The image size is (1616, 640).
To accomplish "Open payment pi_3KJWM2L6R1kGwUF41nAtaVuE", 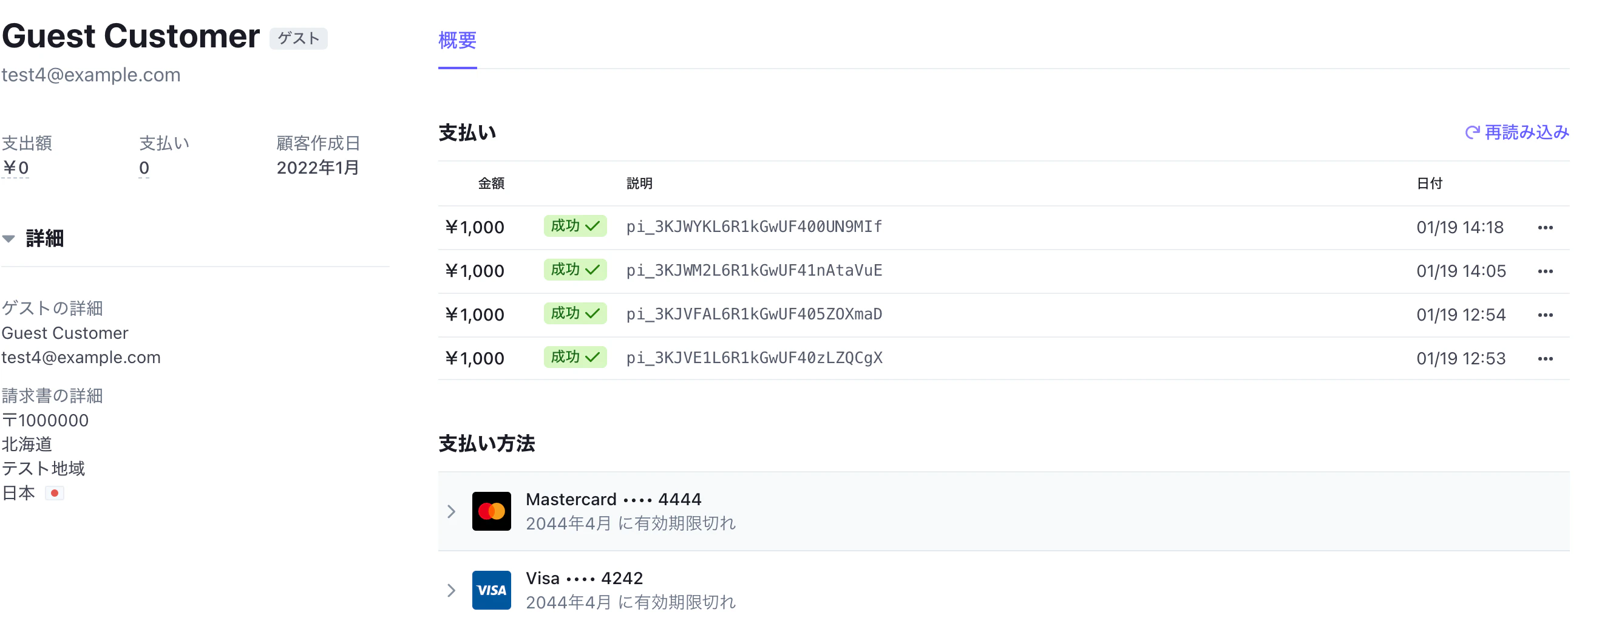I will (x=753, y=270).
